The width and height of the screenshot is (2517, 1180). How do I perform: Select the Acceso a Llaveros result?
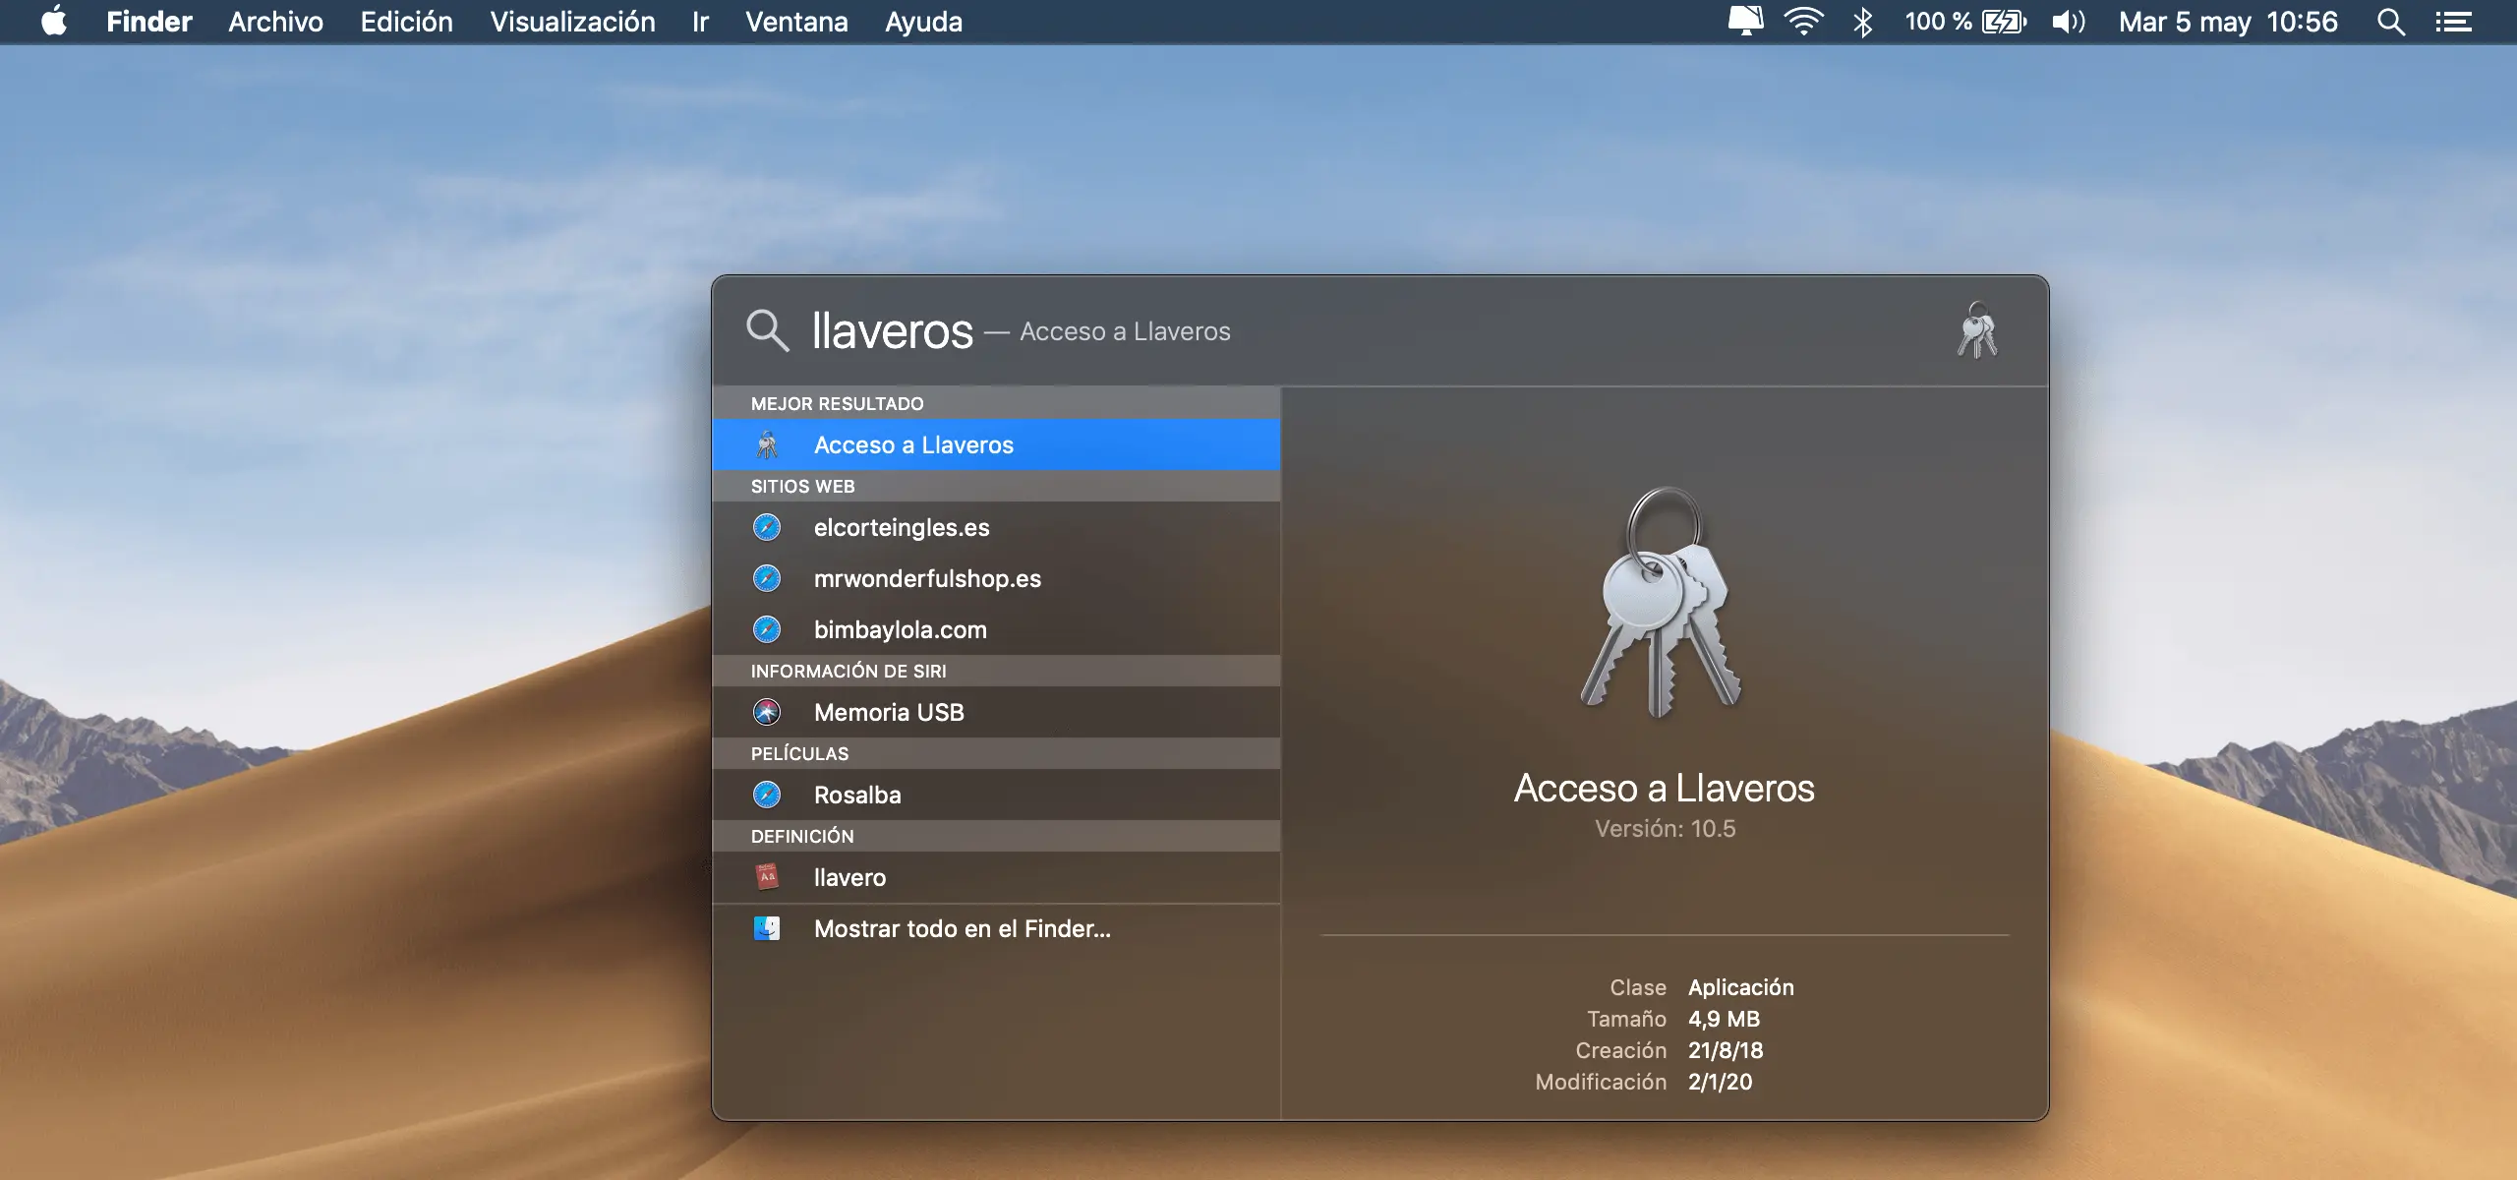pos(996,444)
